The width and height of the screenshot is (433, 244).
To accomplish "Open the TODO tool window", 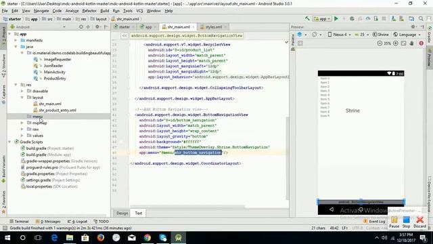I will pyautogui.click(x=101, y=222).
